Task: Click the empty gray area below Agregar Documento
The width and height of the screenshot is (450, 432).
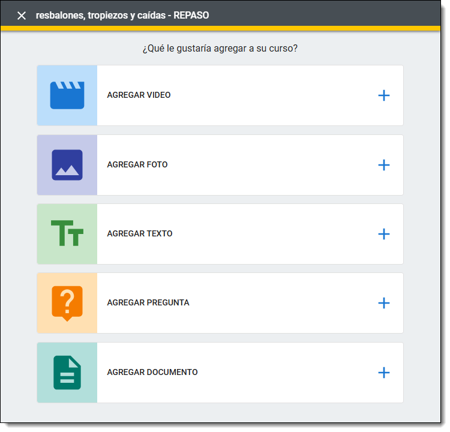Action: pos(220,413)
